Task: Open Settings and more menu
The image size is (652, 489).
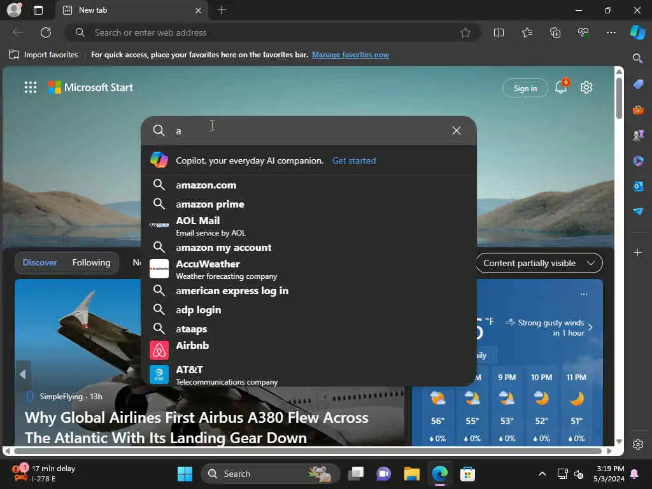Action: 611,32
